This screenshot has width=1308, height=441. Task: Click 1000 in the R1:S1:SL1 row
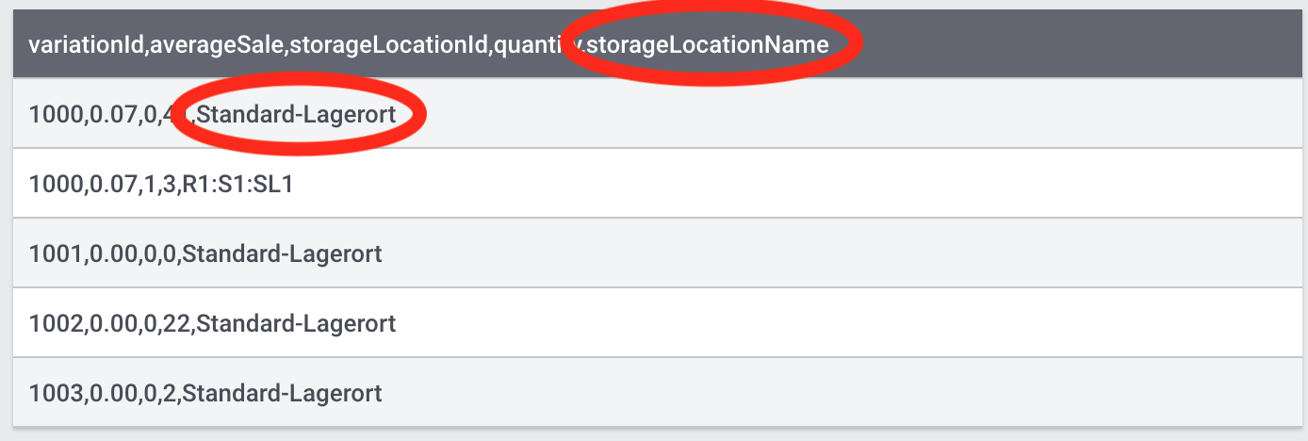coord(54,184)
